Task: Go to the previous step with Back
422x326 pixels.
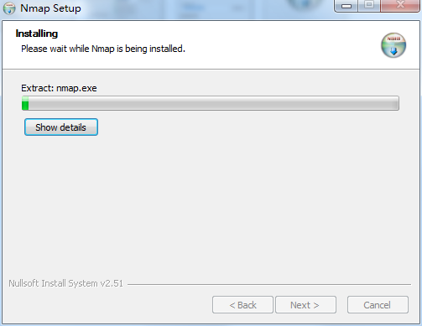Action: coord(242,305)
